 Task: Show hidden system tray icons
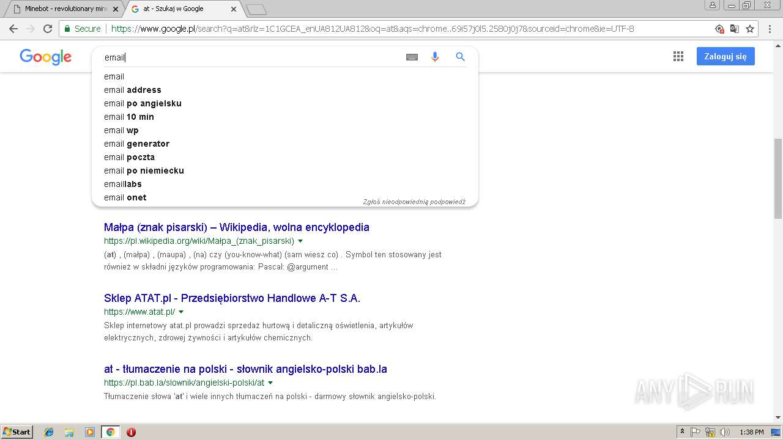682,432
